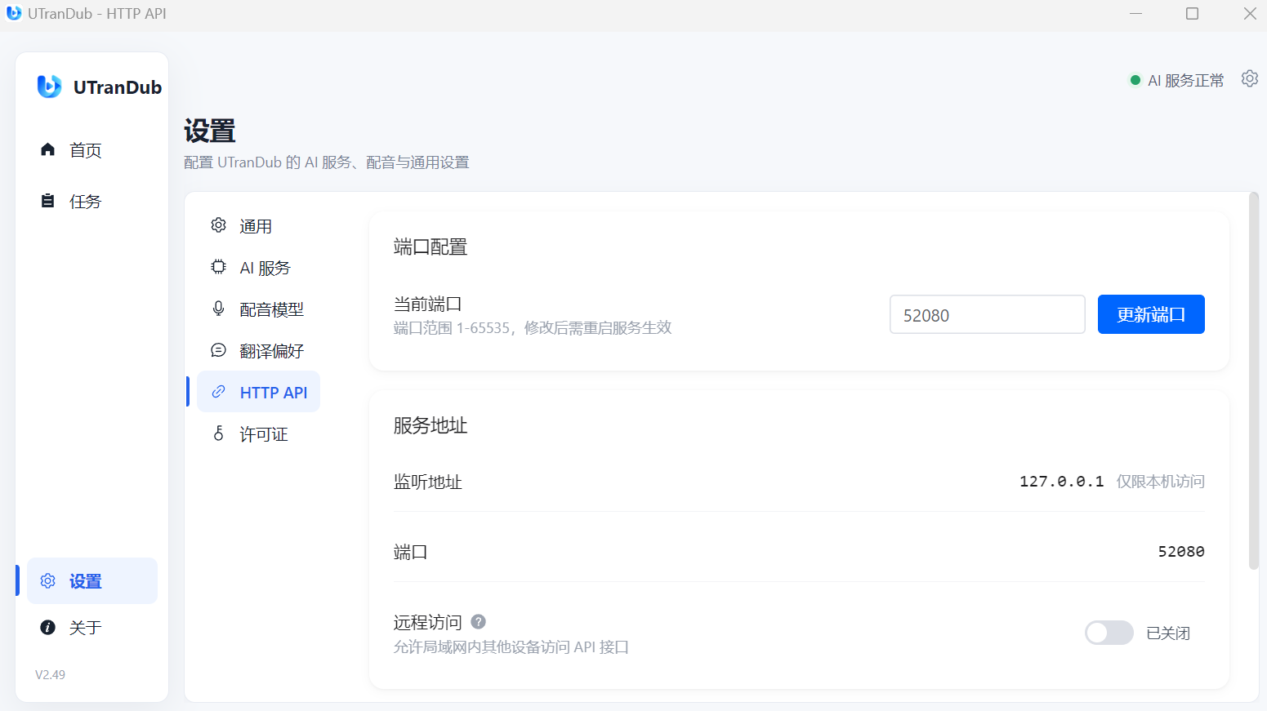
Task: Click the 仅限本机访问 label
Action: coord(1160,482)
